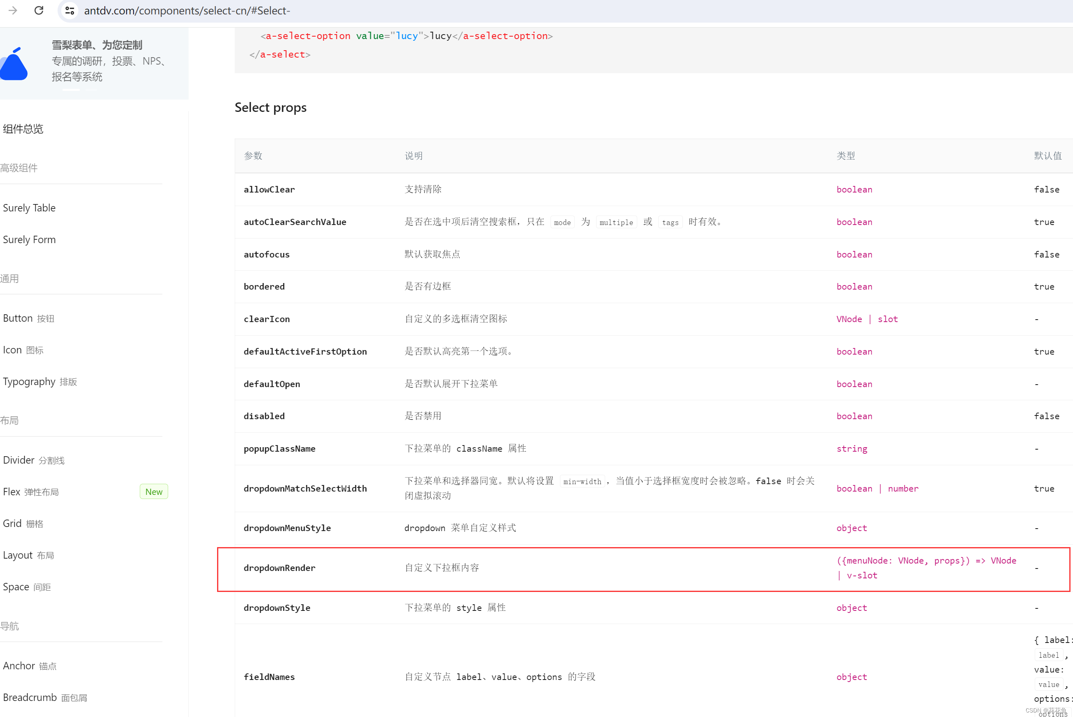Image resolution: width=1073 pixels, height=717 pixels.
Task: Click the site info icon in address bar
Action: (x=70, y=11)
